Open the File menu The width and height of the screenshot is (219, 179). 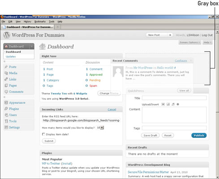pyautogui.click(x=3, y=21)
